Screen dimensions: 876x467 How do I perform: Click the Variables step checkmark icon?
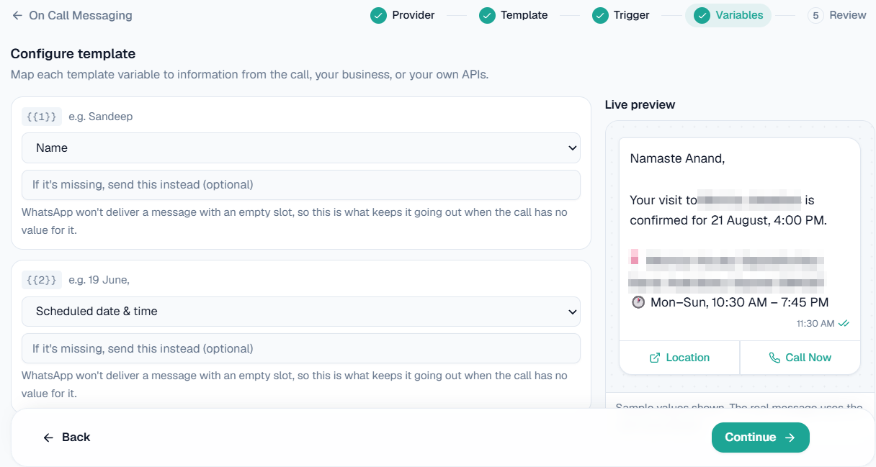[702, 15]
